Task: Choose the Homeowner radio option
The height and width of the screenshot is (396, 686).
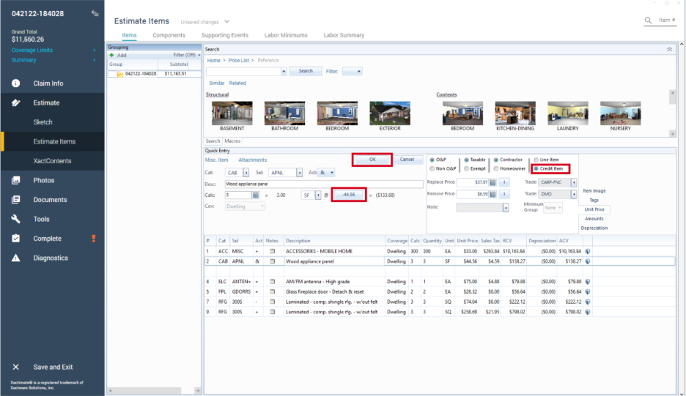Action: [496, 168]
